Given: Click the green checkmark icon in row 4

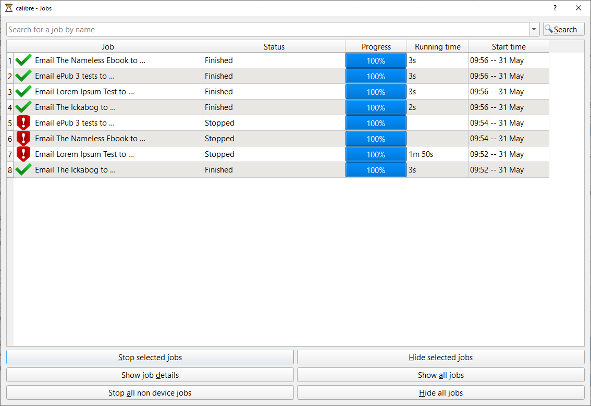Looking at the screenshot, I should [23, 107].
